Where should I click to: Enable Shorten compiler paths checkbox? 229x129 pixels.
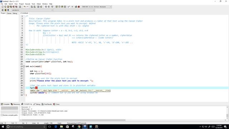(x=2, y=115)
